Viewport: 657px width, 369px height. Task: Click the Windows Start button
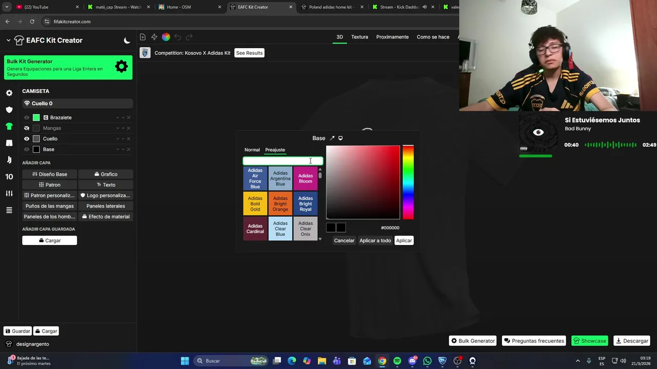click(185, 361)
